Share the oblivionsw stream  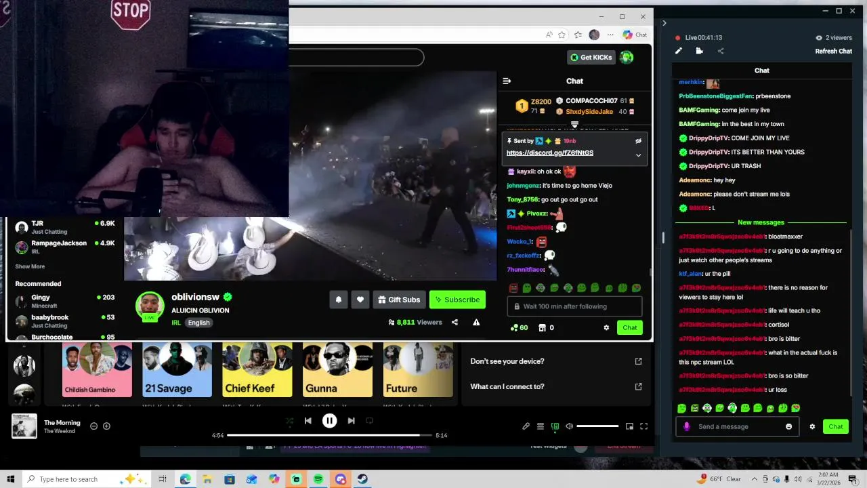454,323
